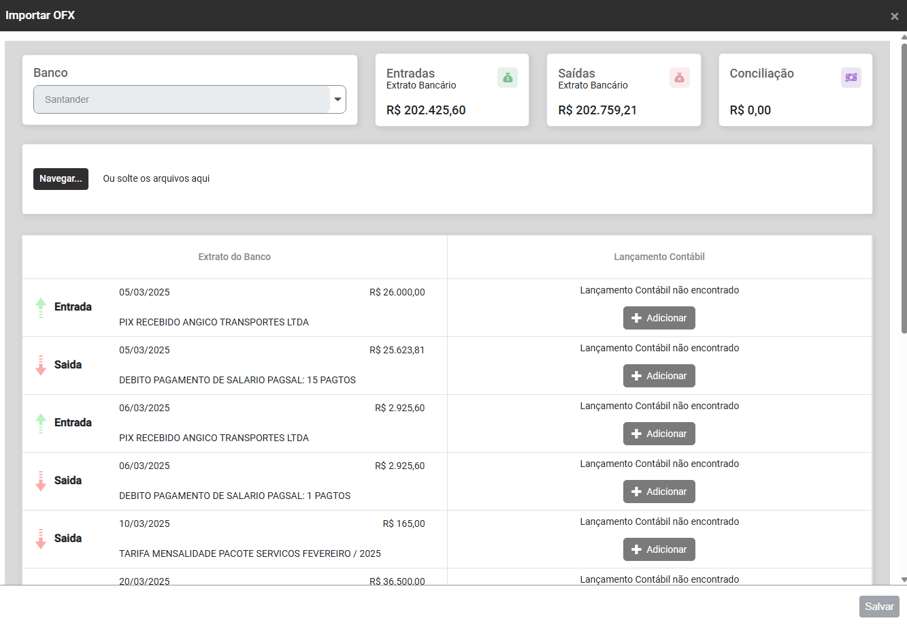907x627 pixels.
Task: Click green arrow of 06/03/2025 Entrada row
Action: (x=41, y=423)
